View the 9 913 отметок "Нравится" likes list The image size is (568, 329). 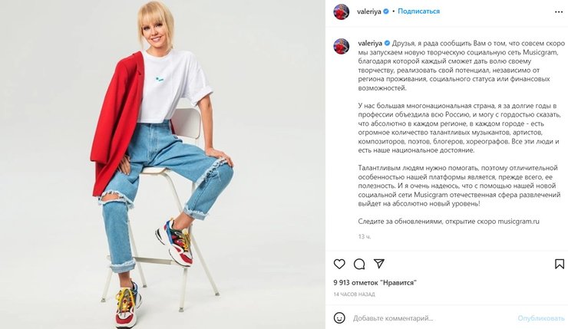[x=375, y=283]
